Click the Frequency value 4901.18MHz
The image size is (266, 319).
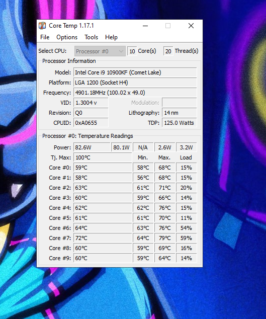tap(135, 93)
